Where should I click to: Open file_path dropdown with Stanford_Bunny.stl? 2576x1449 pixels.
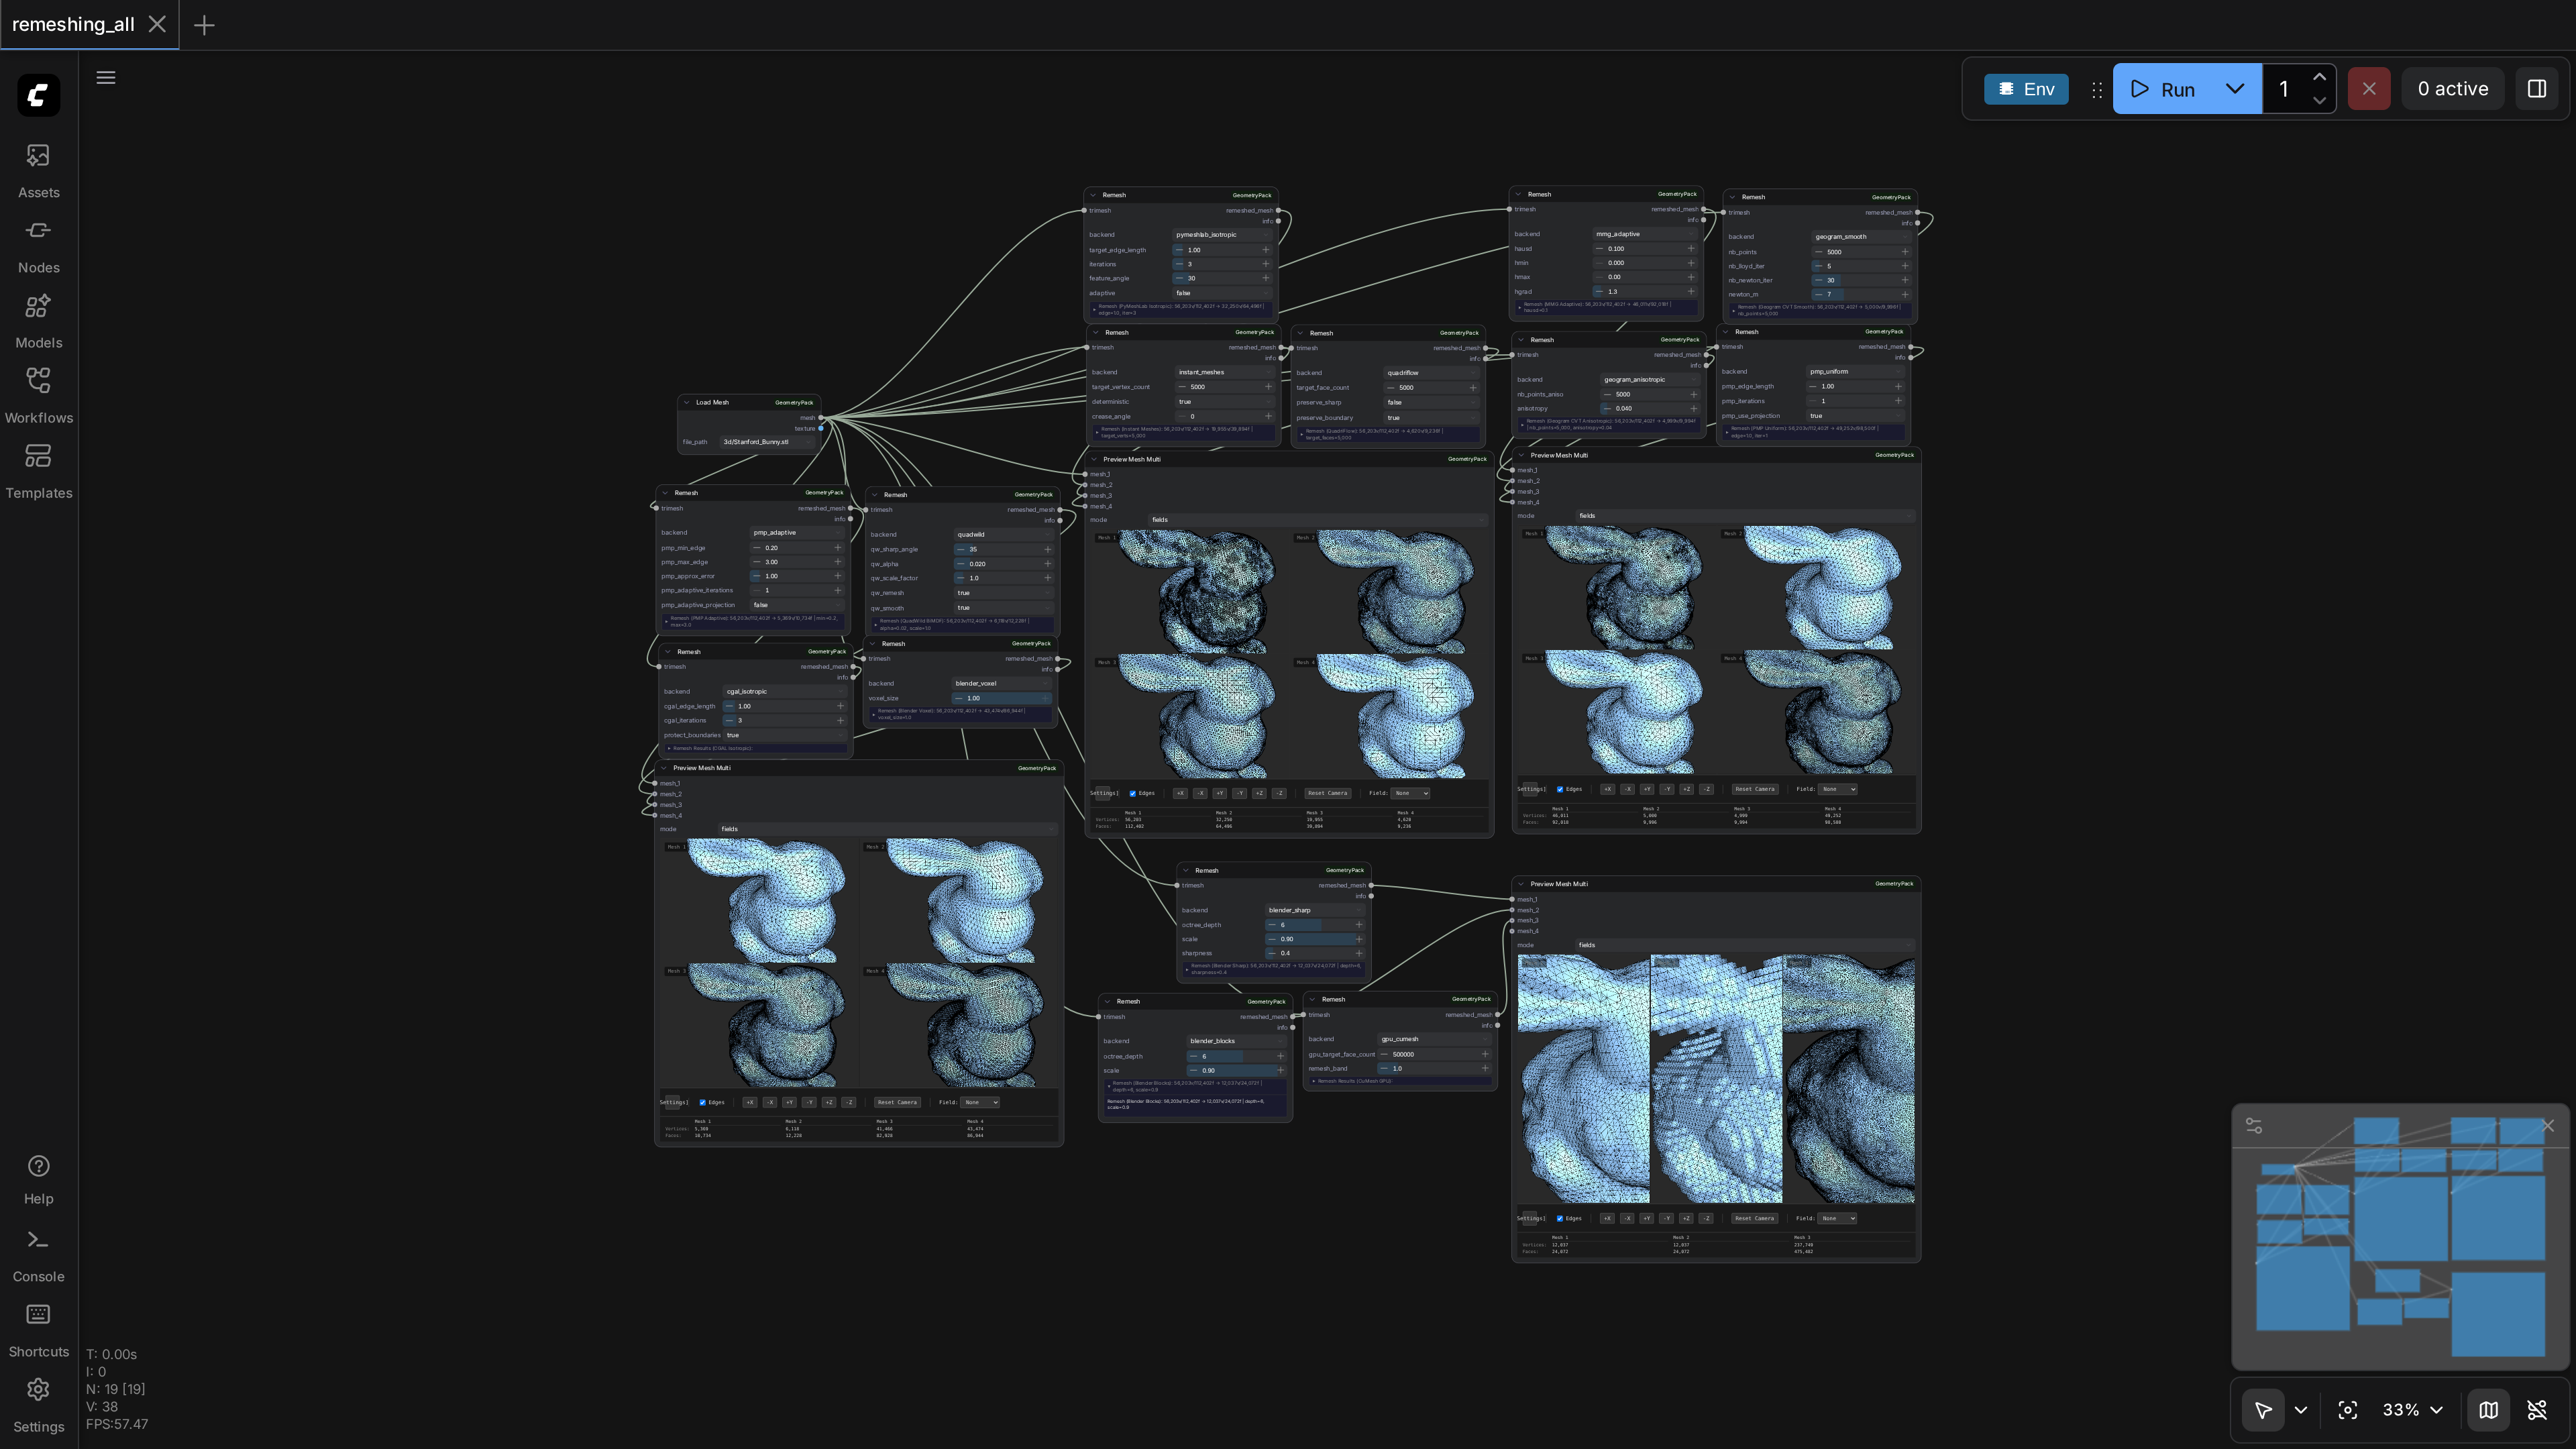[x=767, y=442]
